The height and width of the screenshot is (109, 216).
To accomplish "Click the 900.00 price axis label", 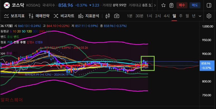I will pos(206,54).
